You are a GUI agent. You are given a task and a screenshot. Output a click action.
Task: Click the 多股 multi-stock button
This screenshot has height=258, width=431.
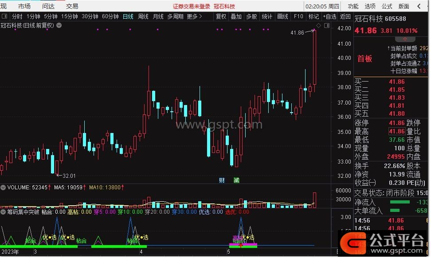pos(251,16)
